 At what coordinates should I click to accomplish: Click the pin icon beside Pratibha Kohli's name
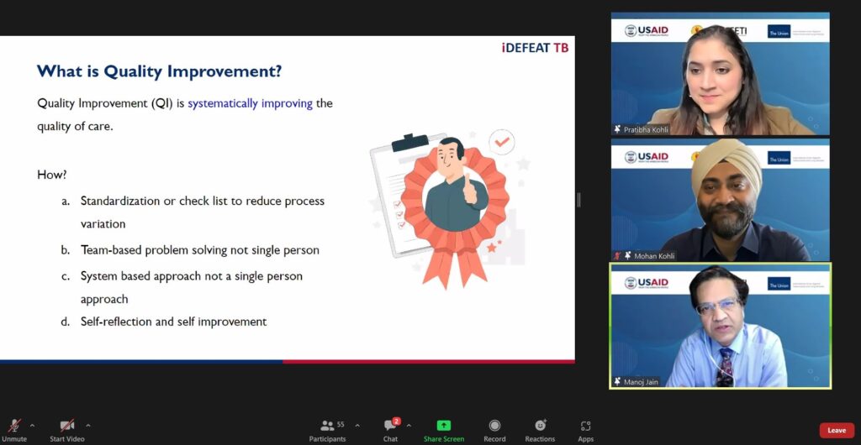point(617,130)
